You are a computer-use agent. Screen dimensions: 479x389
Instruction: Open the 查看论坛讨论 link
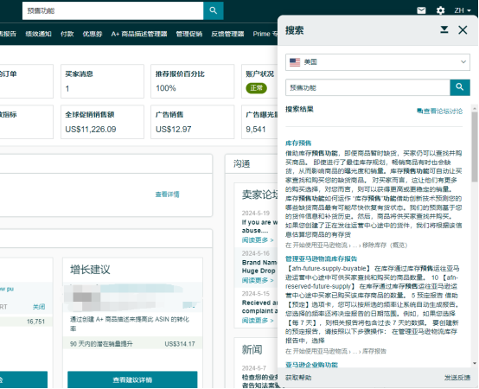[x=440, y=112]
